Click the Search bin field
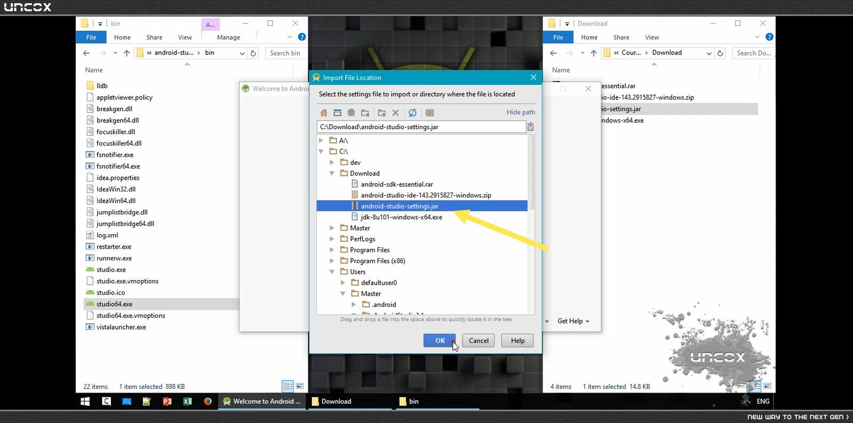The width and height of the screenshot is (853, 423). tap(285, 53)
